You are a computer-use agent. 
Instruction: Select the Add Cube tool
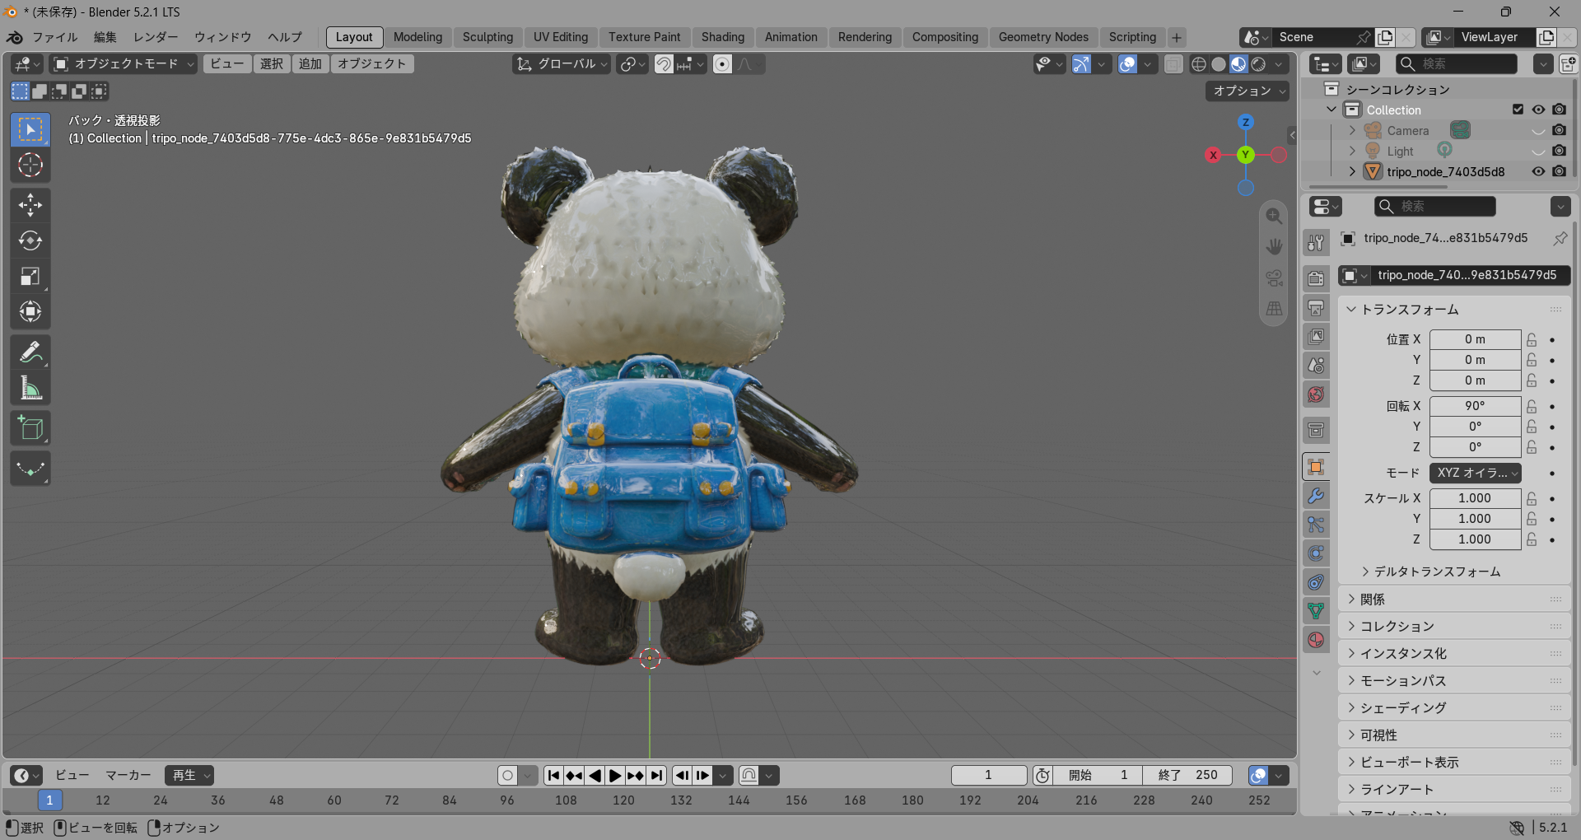point(30,428)
